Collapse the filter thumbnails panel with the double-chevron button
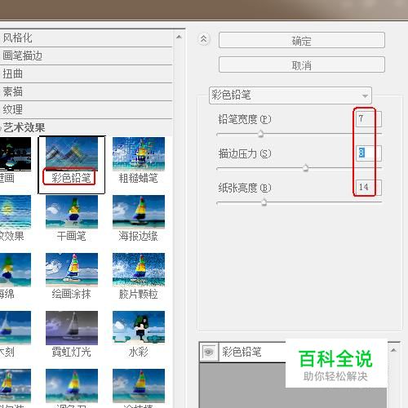Screen dimensions: 408x408 [204, 39]
